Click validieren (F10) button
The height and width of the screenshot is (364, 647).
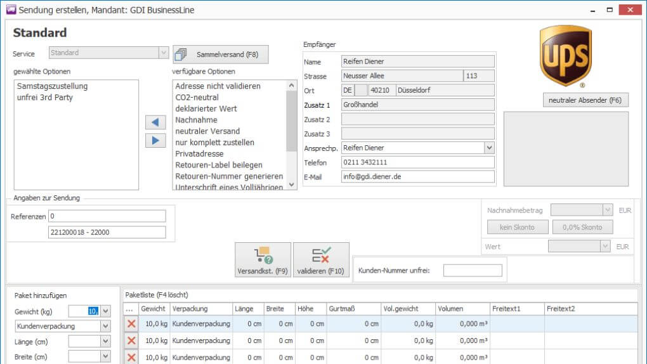[x=320, y=259]
